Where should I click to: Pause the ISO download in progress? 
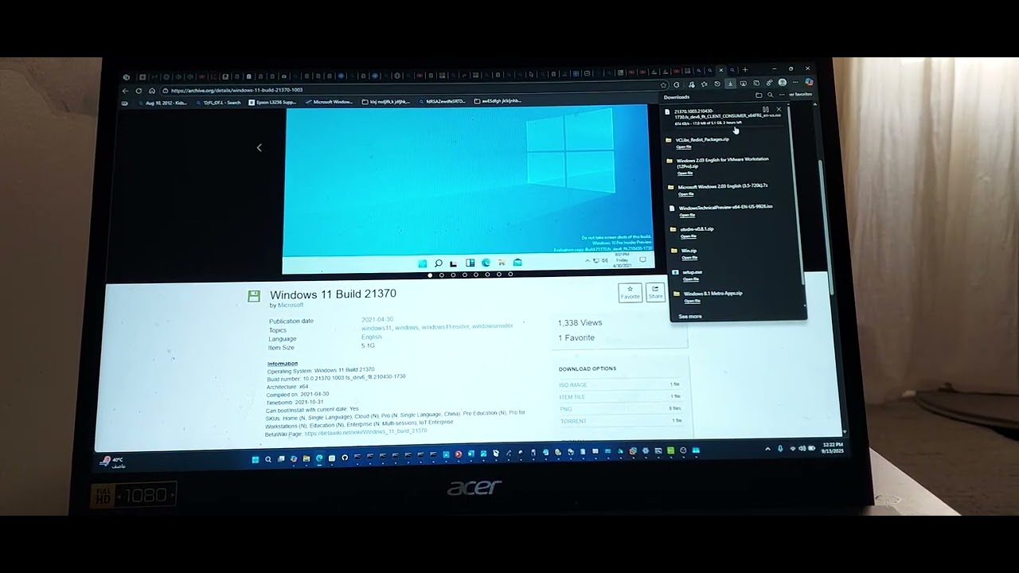[765, 109]
